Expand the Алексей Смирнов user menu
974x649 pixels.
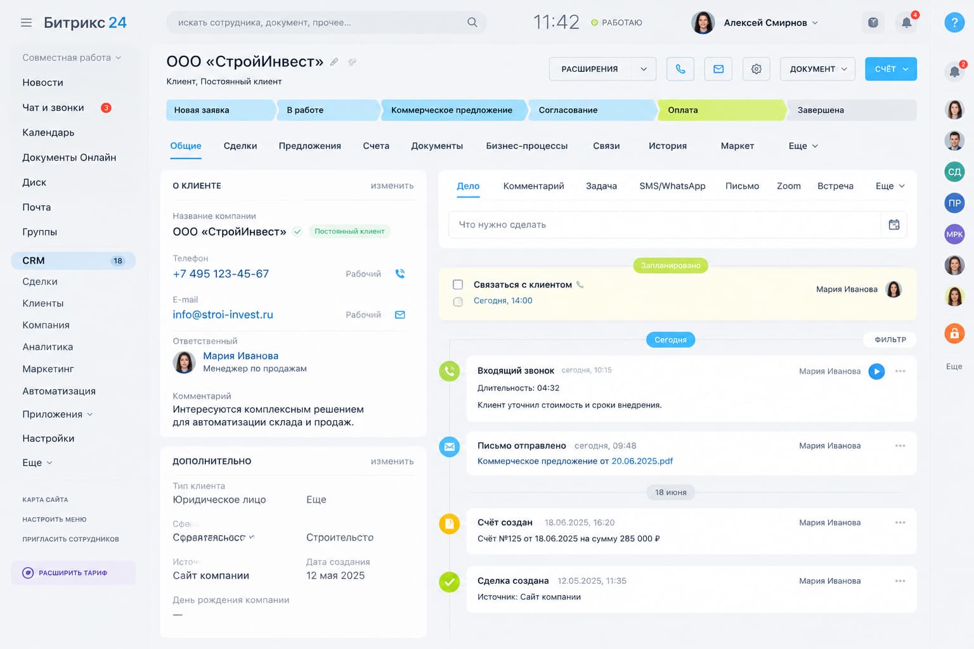click(x=770, y=23)
